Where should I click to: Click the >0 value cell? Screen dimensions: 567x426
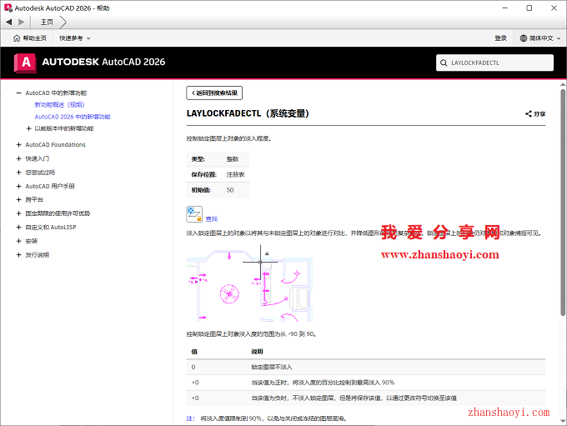[195, 383]
